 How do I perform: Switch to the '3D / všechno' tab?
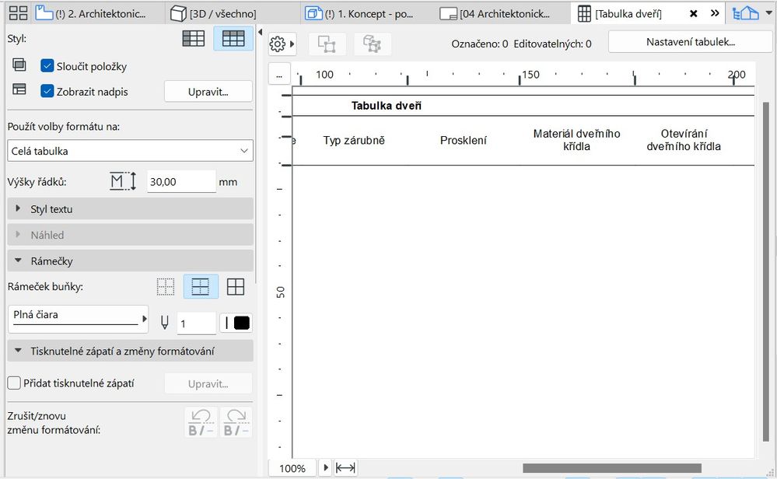point(213,13)
